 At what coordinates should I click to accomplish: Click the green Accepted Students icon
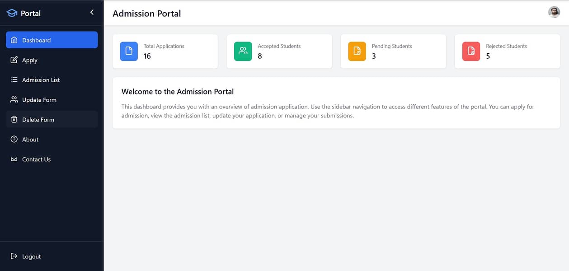pos(243,51)
